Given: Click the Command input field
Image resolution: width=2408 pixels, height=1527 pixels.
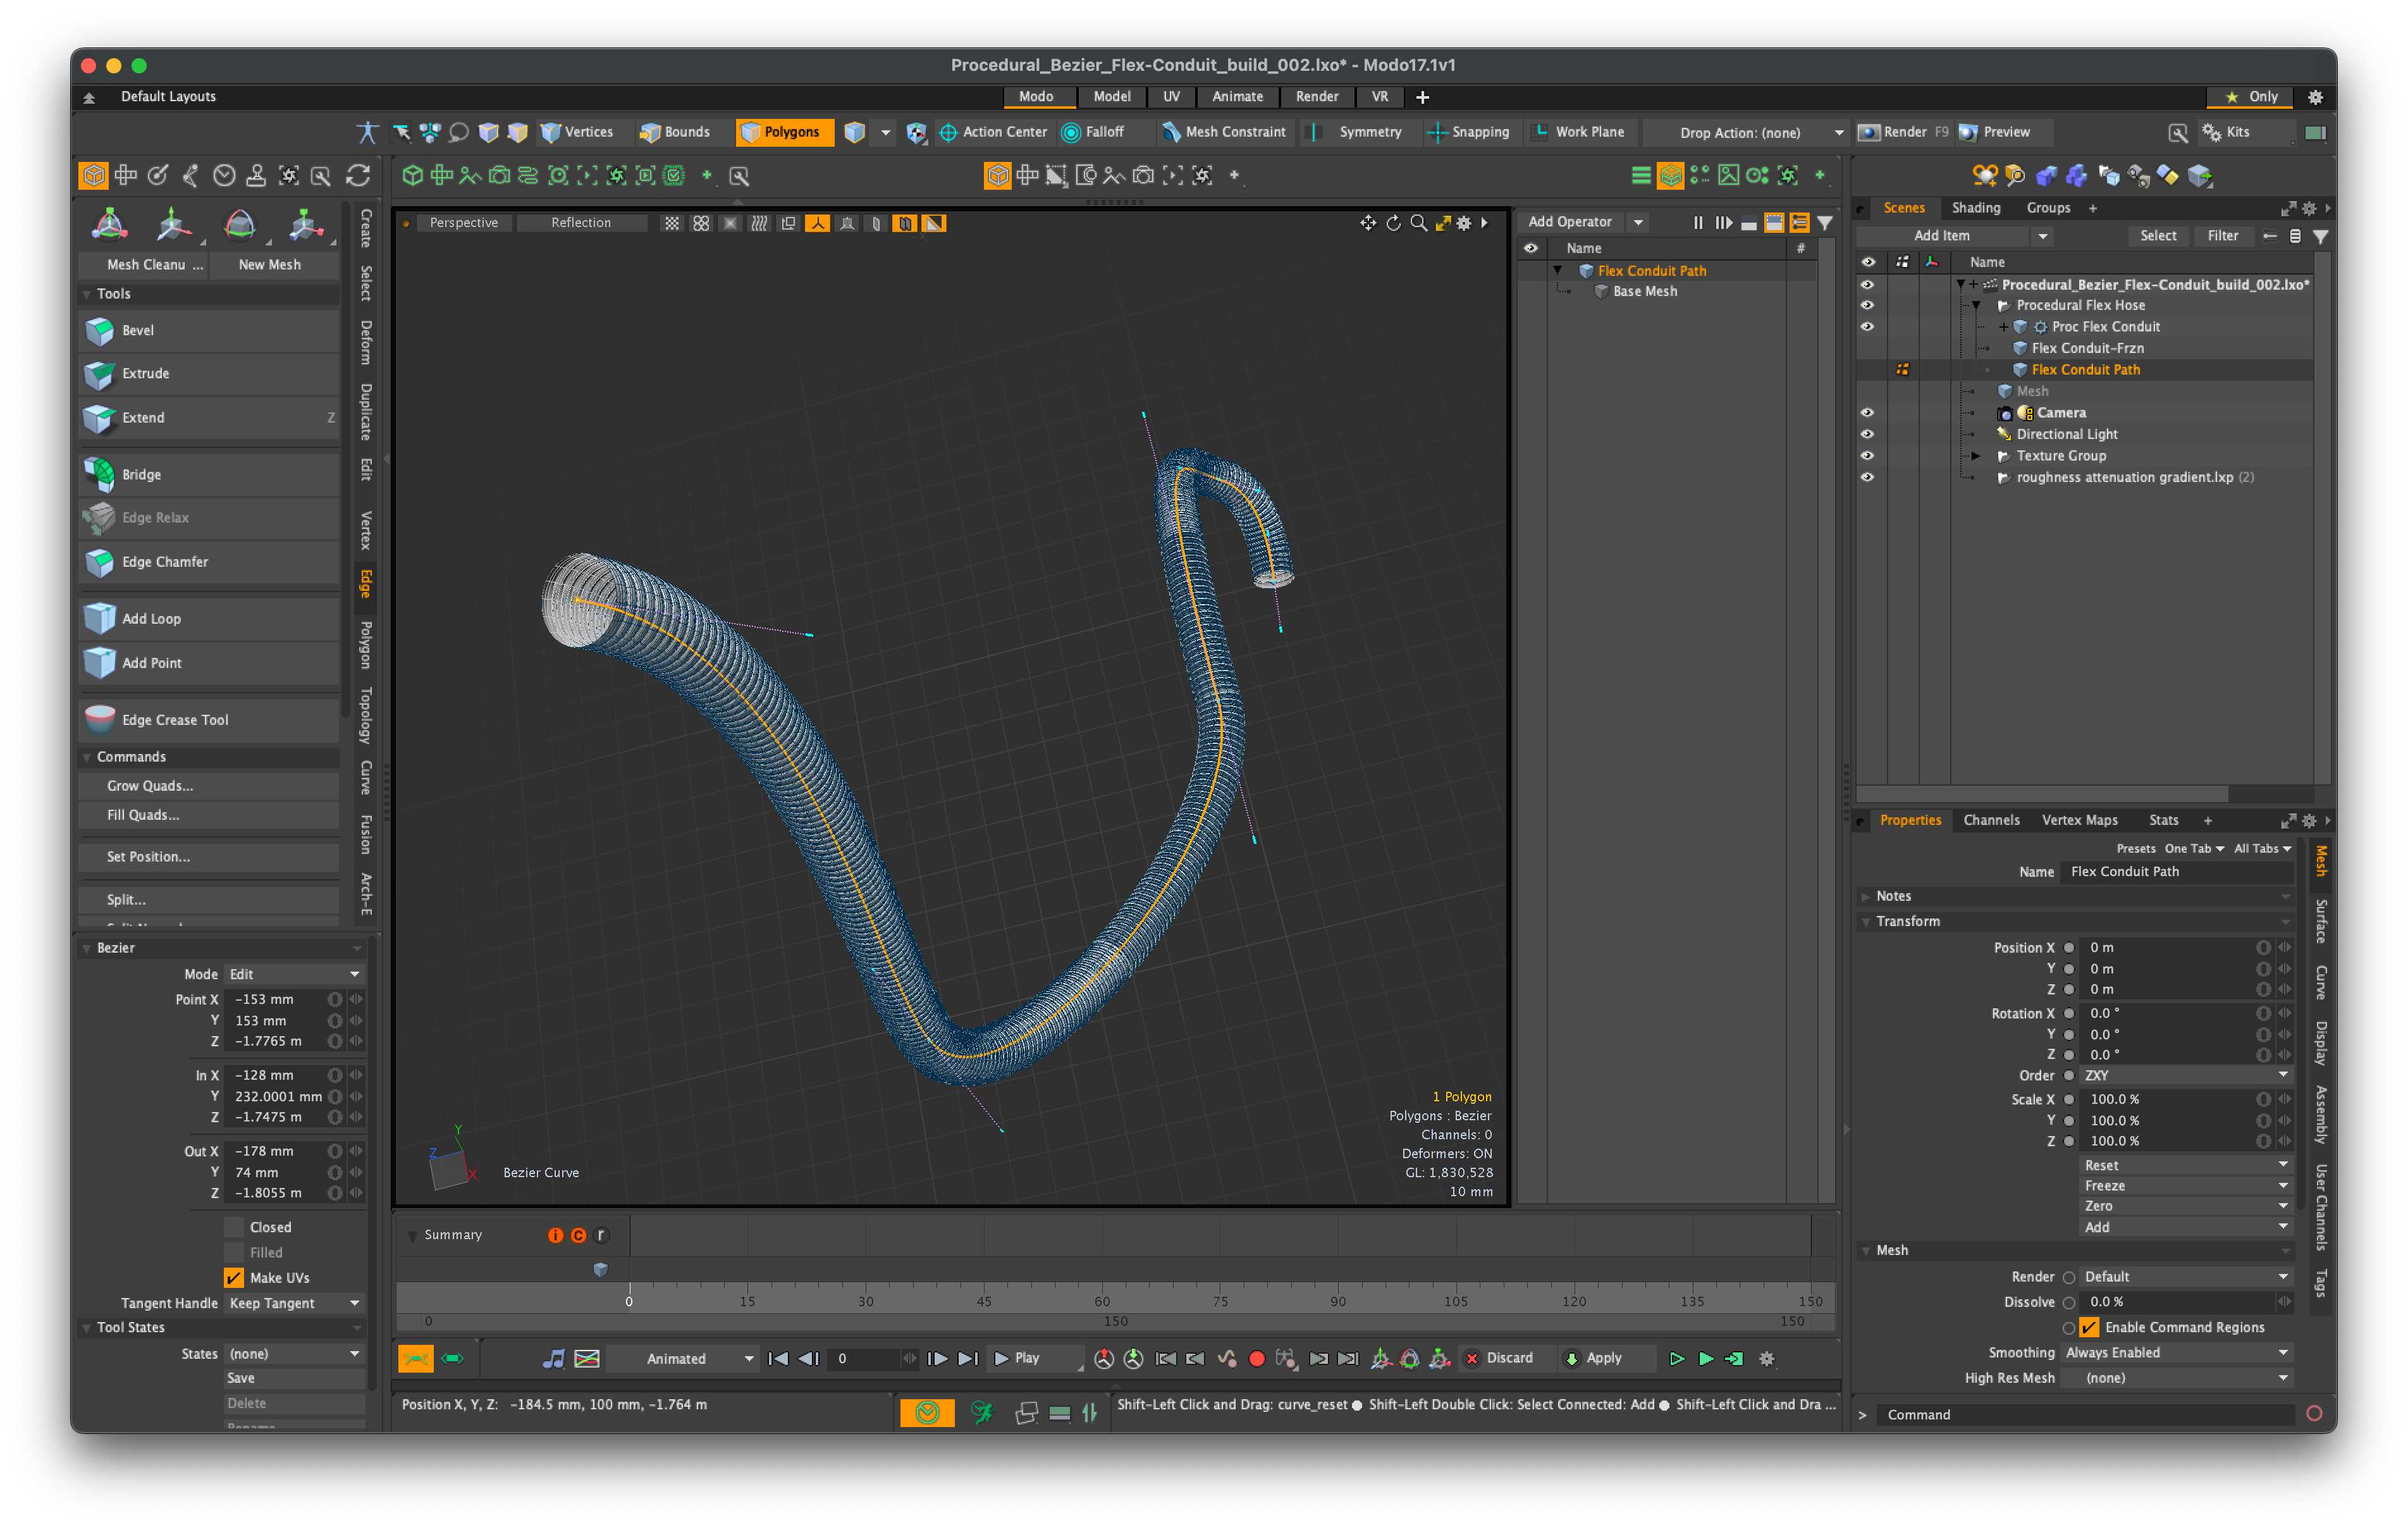Looking at the screenshot, I should 2087,1414.
